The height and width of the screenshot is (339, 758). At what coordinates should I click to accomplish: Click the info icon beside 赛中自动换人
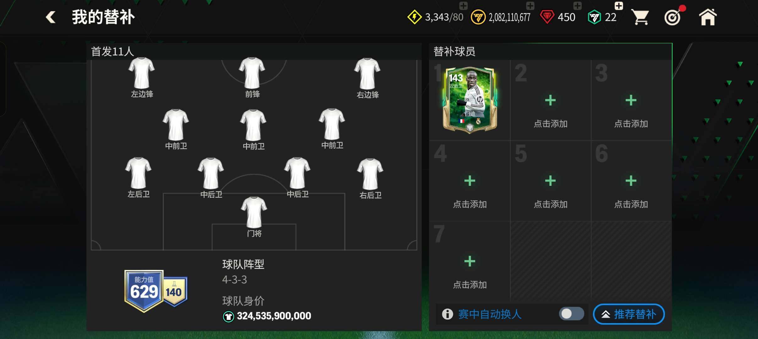pyautogui.click(x=448, y=314)
